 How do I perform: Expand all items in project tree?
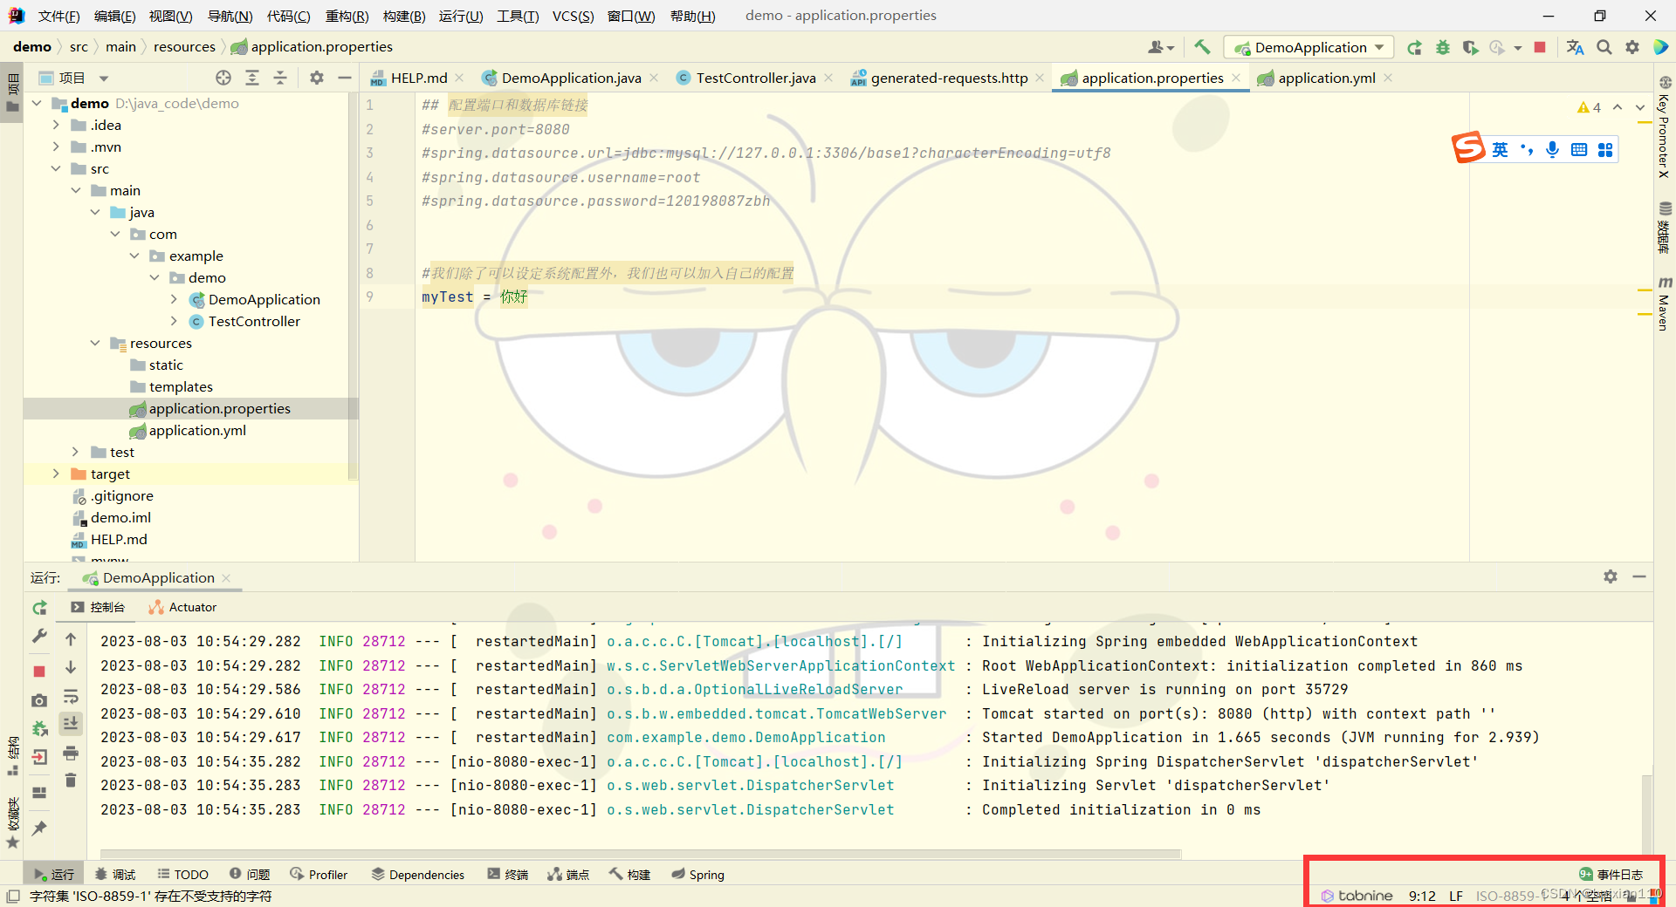click(x=252, y=78)
